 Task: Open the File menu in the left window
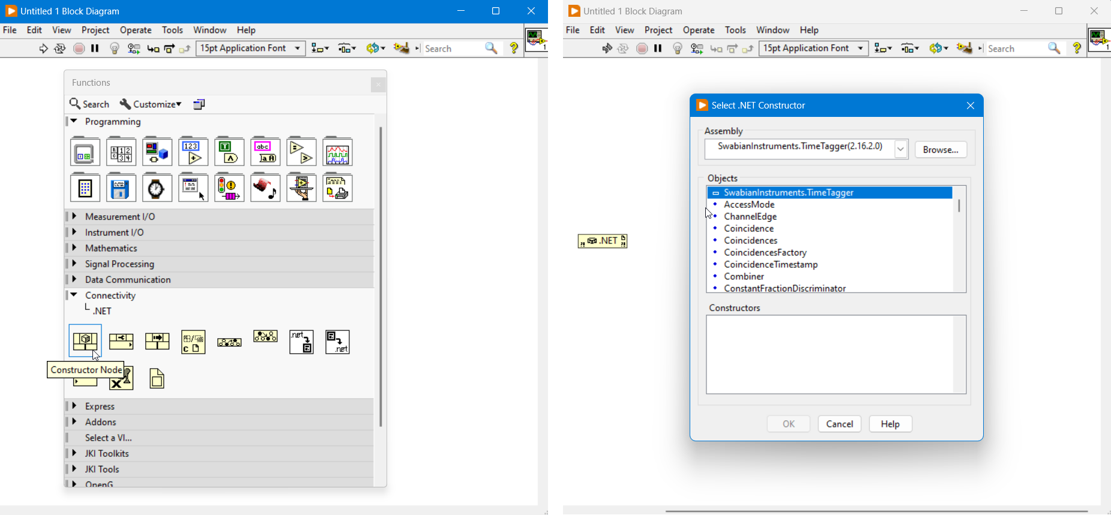10,30
